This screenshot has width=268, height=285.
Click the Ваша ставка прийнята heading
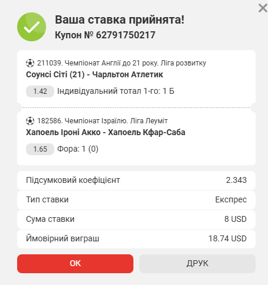coord(120,20)
